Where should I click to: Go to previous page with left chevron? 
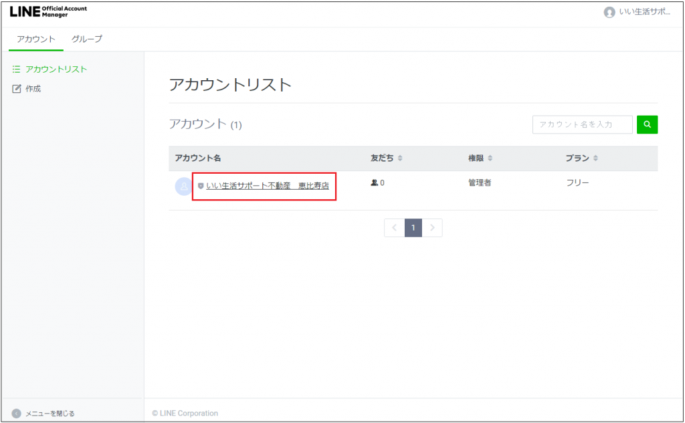(395, 228)
